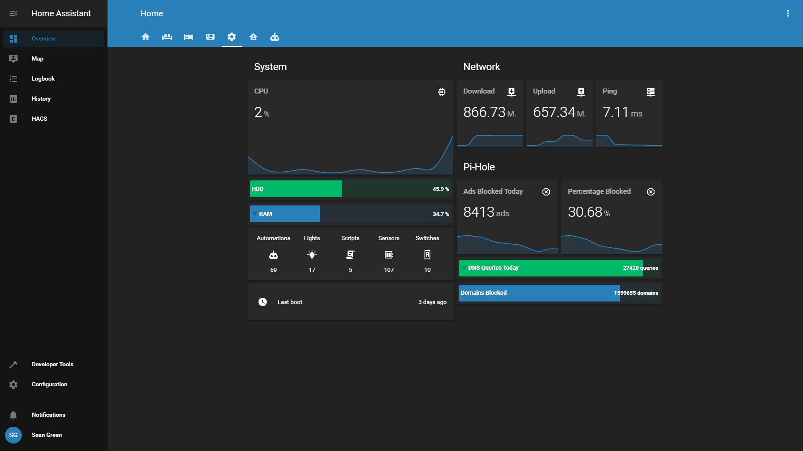Open the Overview dashboard
The width and height of the screenshot is (803, 451).
click(x=54, y=38)
